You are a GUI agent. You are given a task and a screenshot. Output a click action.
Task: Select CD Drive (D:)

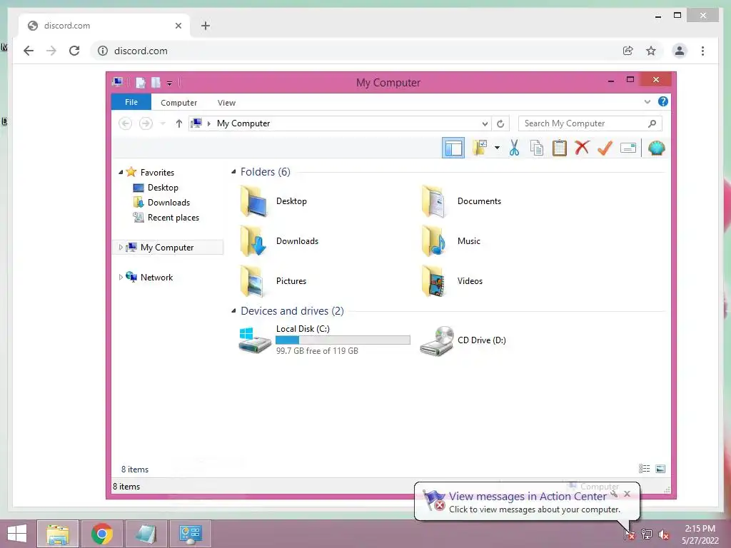click(463, 340)
